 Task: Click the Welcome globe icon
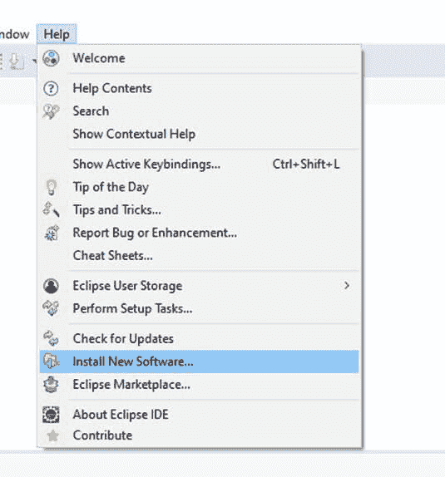pyautogui.click(x=51, y=58)
